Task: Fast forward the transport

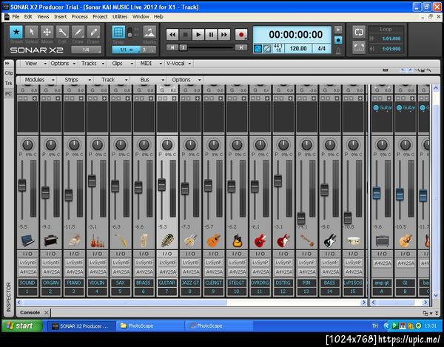Action: point(224,35)
